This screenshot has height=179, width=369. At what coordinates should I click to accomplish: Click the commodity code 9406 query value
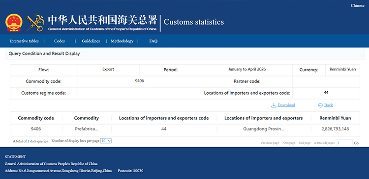coord(139,81)
